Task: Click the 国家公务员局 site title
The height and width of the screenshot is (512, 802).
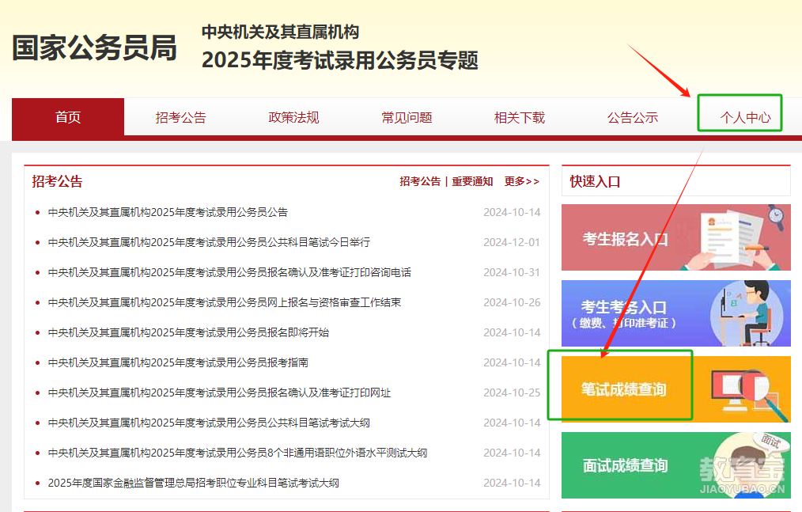Action: 95,48
